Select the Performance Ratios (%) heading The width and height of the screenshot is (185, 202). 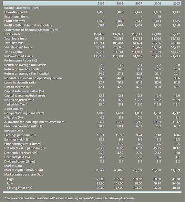coord(21,60)
